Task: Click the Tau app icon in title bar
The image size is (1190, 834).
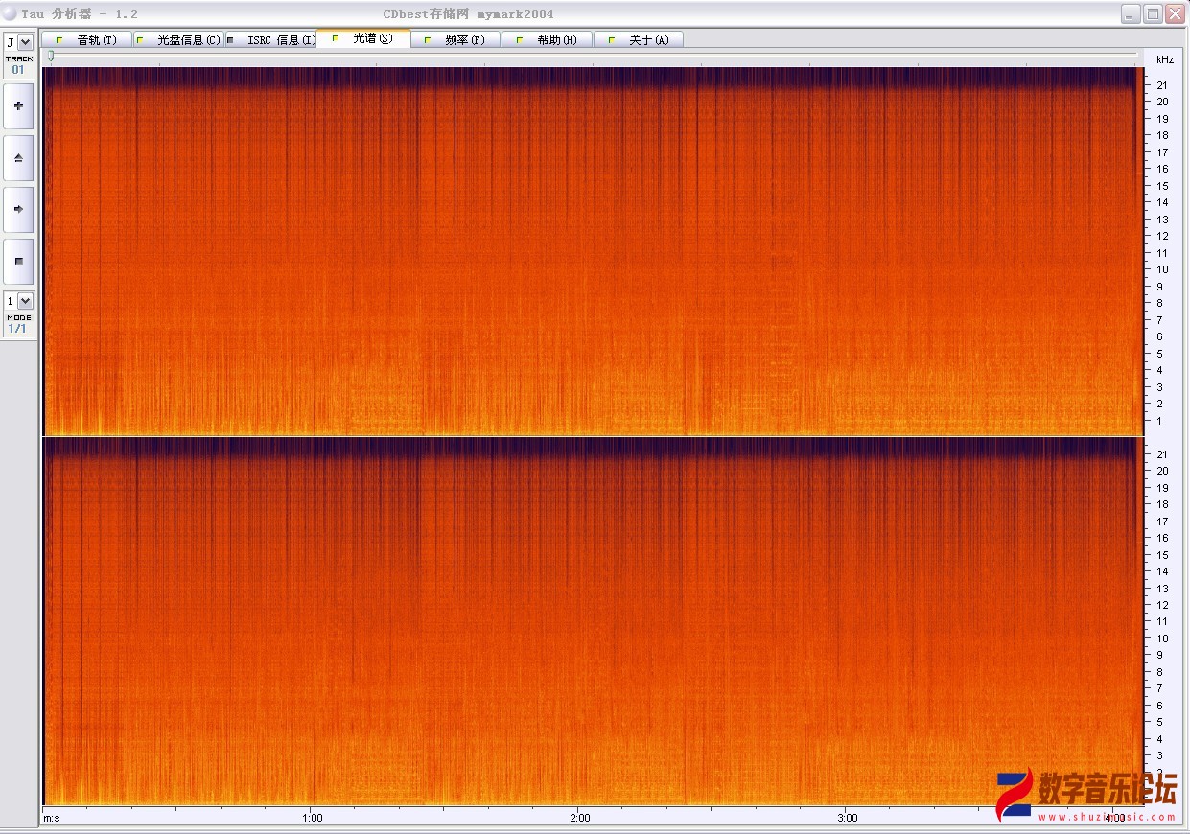Action: pos(10,13)
